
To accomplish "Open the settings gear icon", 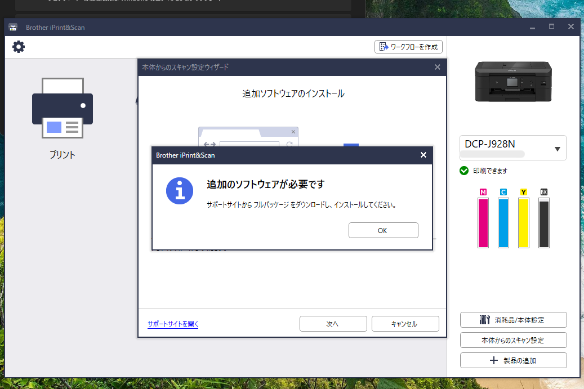I will (19, 47).
